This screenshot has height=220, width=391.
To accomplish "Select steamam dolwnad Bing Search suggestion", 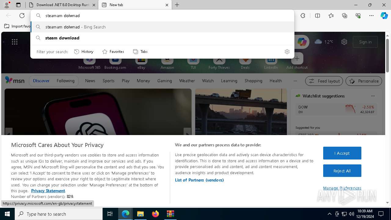I will 162,27.
